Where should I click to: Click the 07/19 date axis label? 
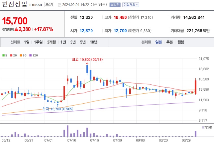coord(94,140)
